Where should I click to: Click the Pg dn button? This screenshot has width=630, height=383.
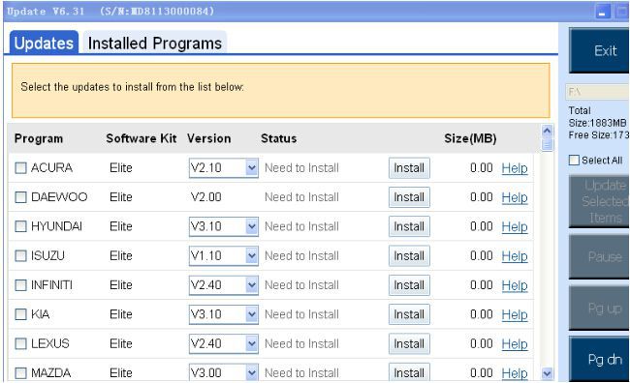tap(599, 360)
